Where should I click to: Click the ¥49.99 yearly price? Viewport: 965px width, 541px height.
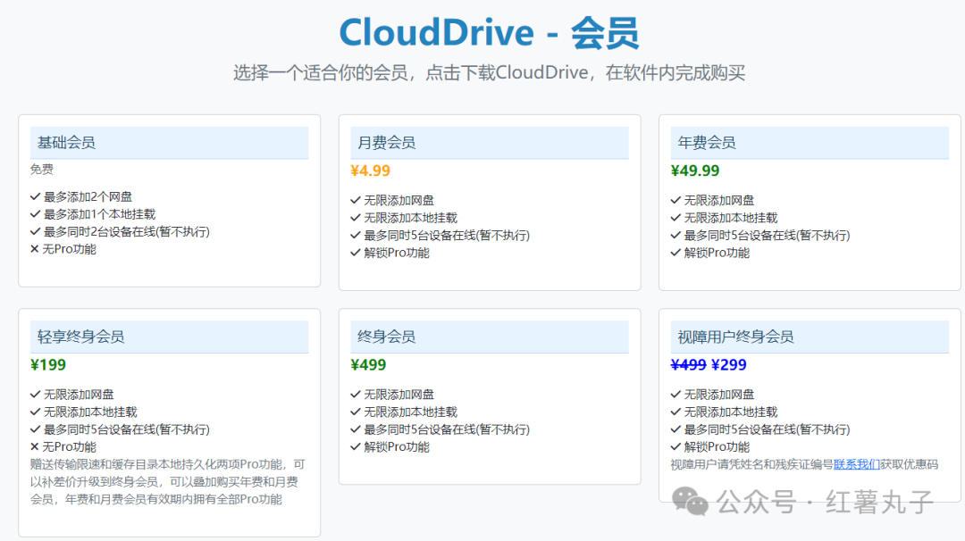695,171
